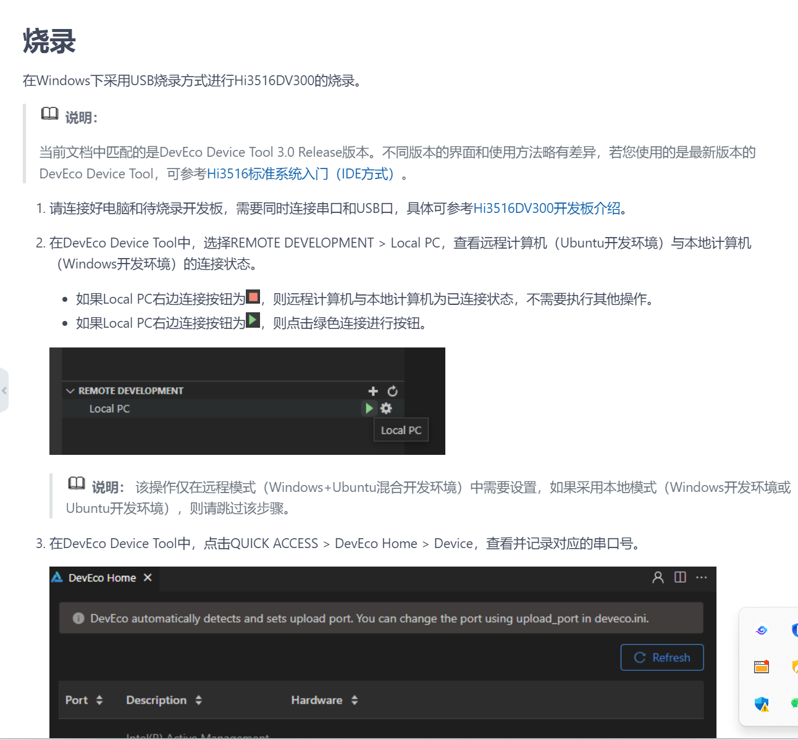Viewport: 798px width, 740px height.
Task: Click the upload port detection message text
Action: pyautogui.click(x=369, y=618)
